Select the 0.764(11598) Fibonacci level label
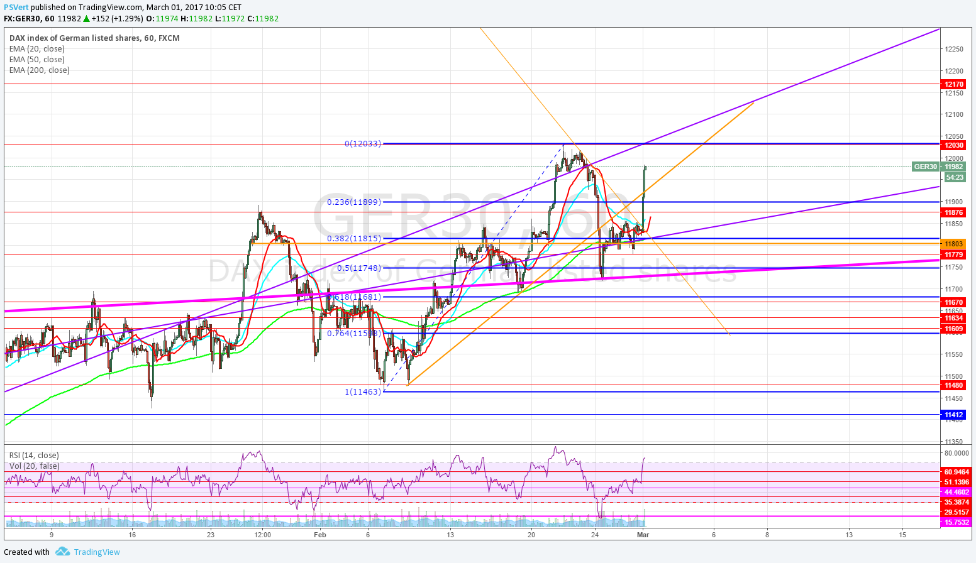The width and height of the screenshot is (976, 563). click(x=354, y=333)
